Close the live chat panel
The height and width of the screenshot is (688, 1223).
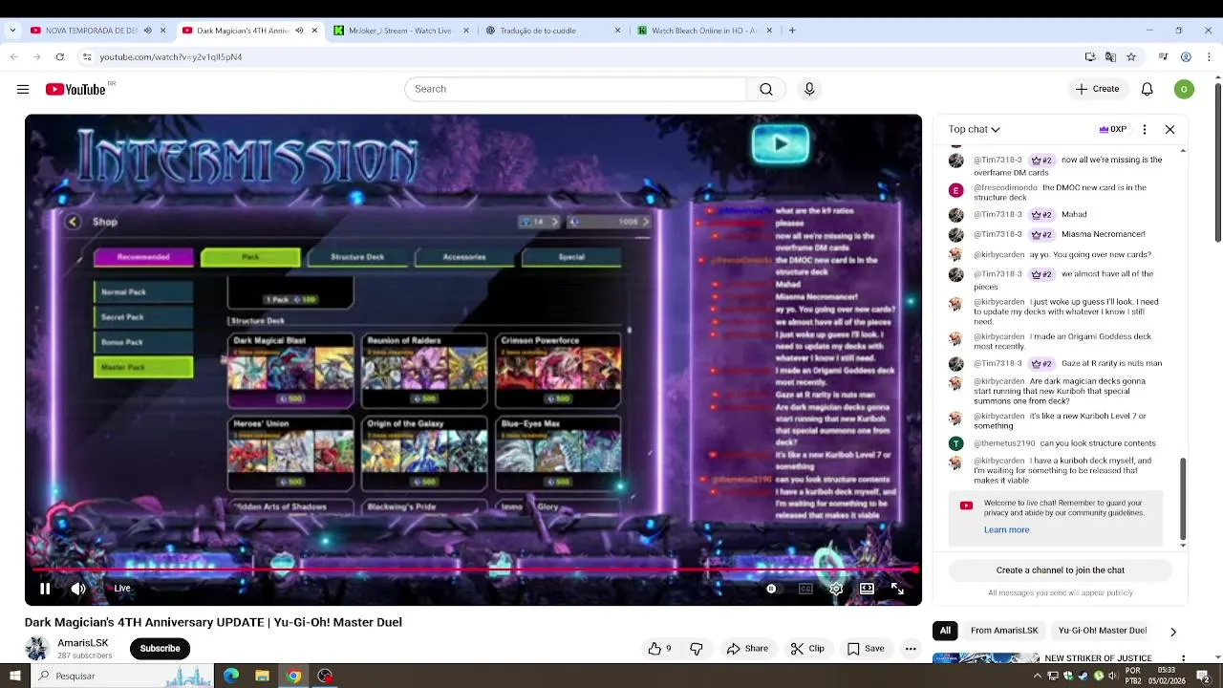[x=1169, y=129]
